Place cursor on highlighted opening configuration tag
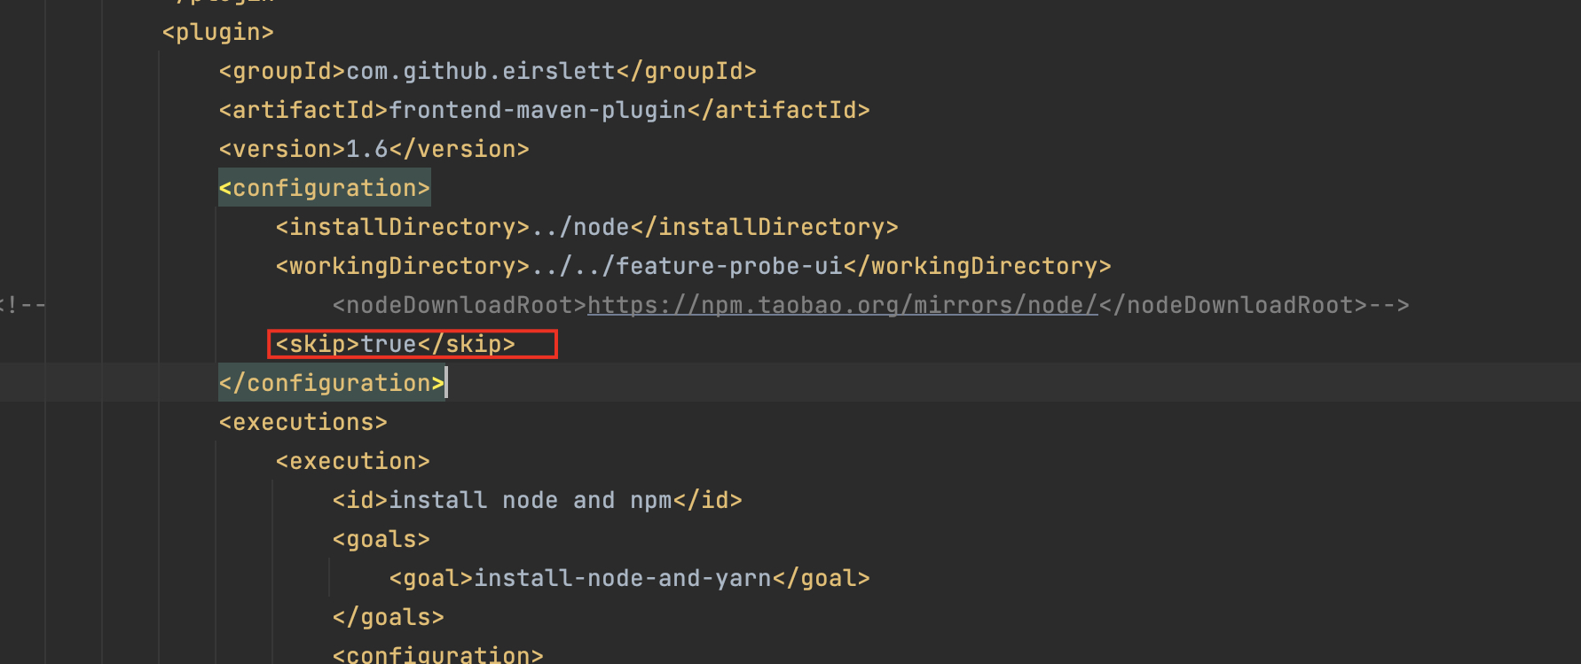Screen dimensions: 1581x664 325,188
